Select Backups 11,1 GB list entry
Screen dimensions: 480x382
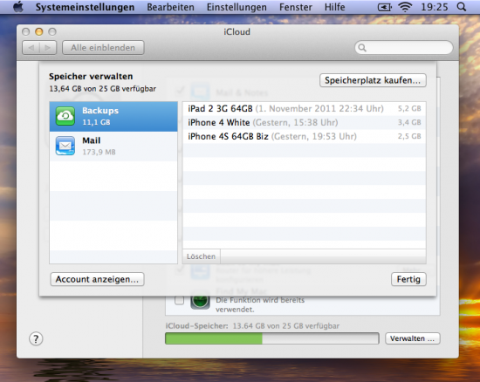[x=113, y=116]
